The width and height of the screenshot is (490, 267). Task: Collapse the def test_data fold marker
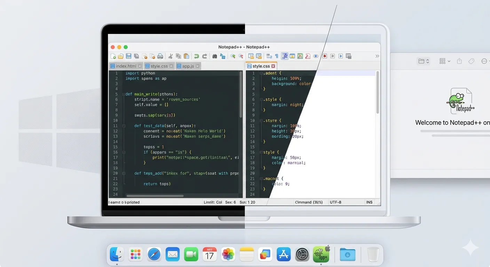(124, 126)
